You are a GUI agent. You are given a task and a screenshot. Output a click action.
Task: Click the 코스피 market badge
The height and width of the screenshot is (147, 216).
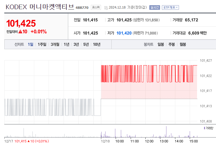96,7
